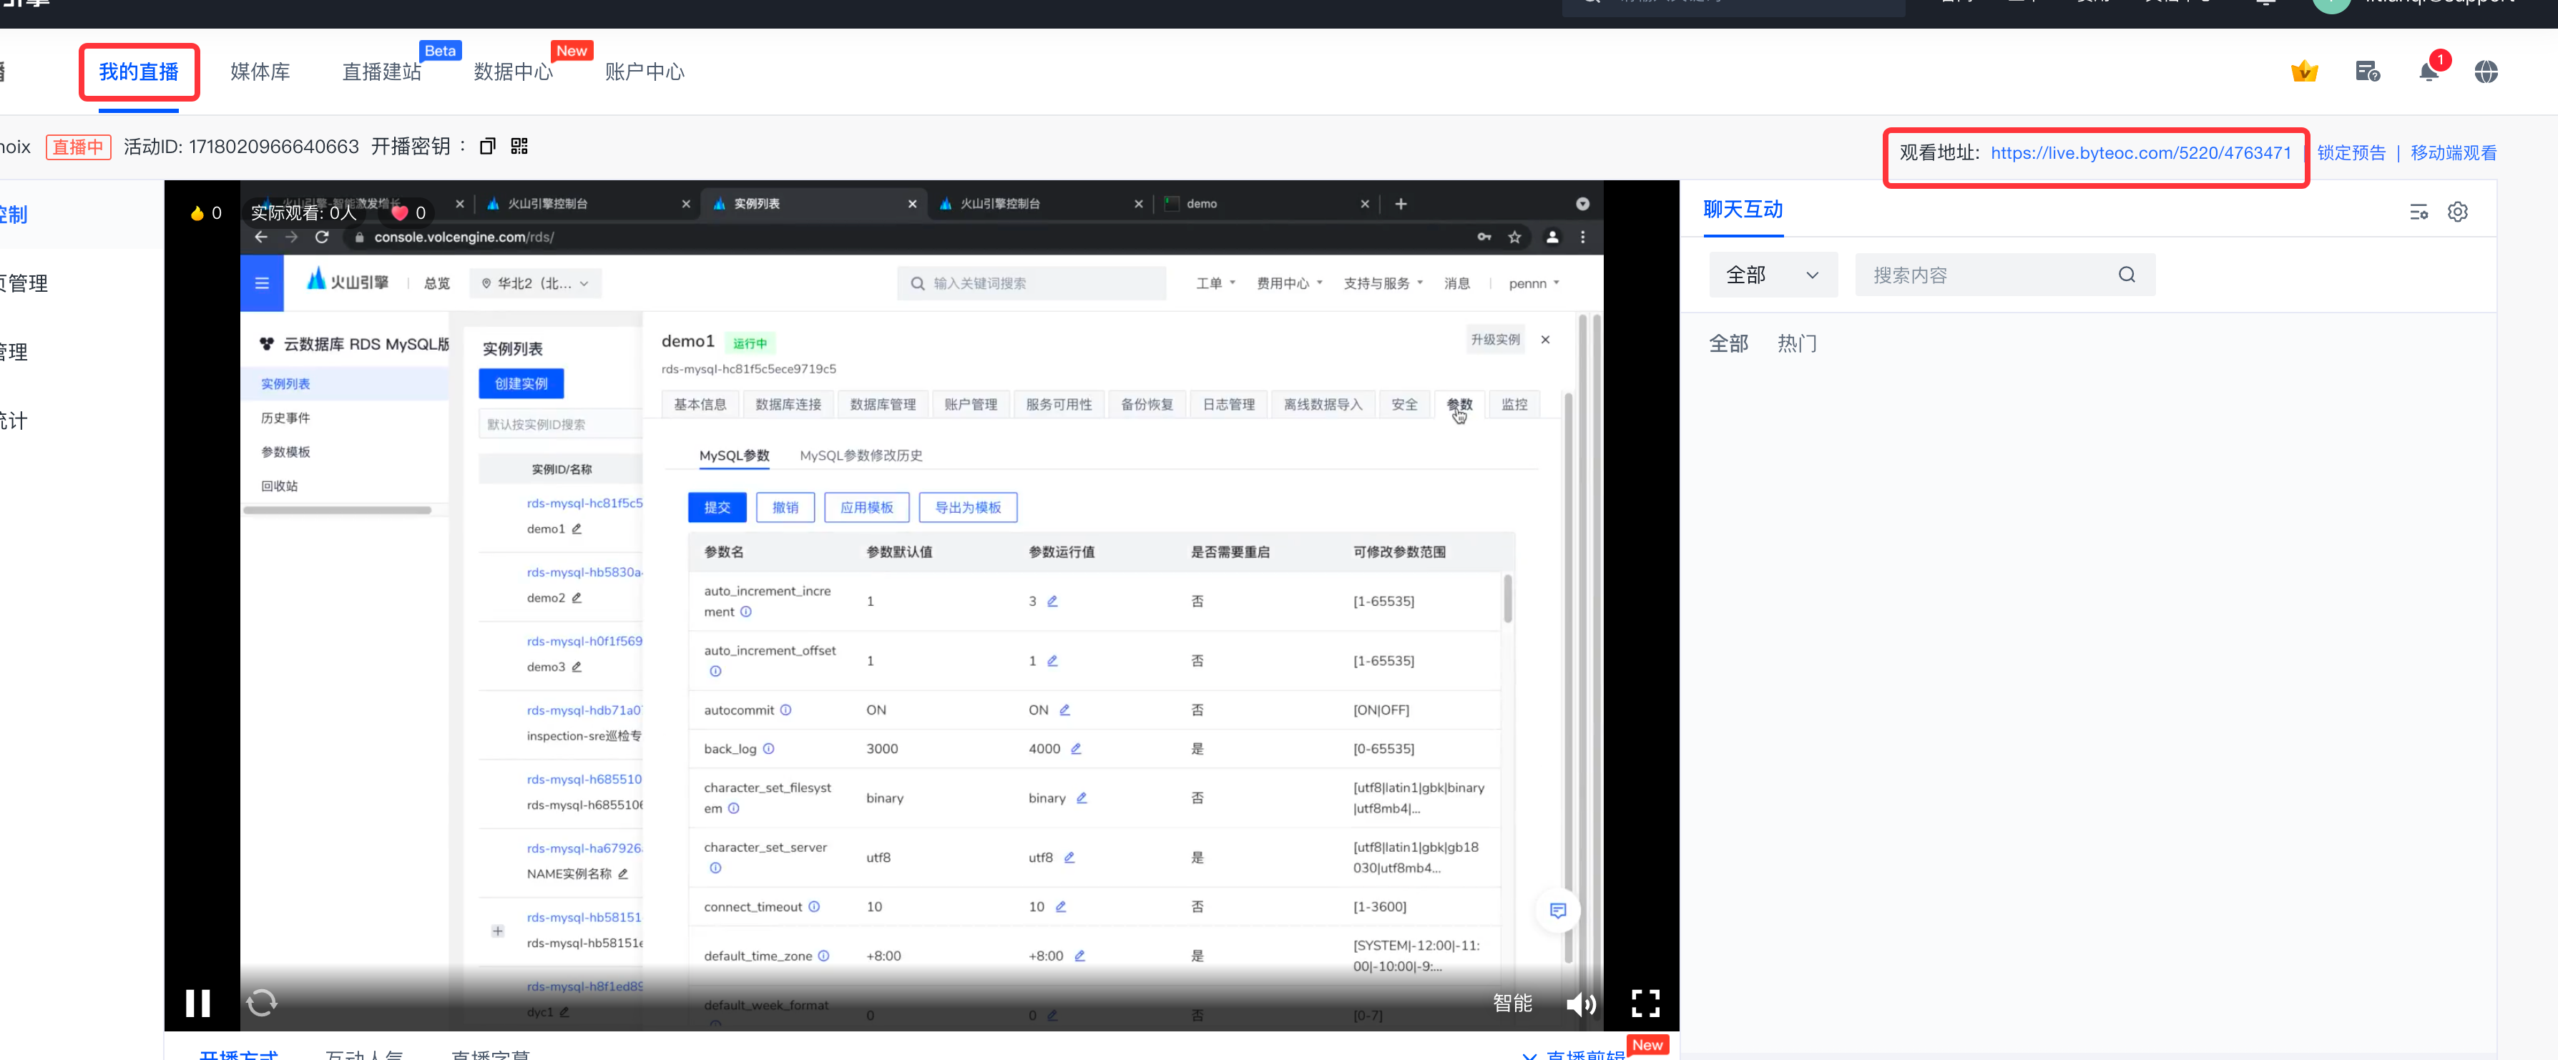Click the 锁定预告 link
Viewport: 2558px width, 1060px height.
(x=2351, y=153)
